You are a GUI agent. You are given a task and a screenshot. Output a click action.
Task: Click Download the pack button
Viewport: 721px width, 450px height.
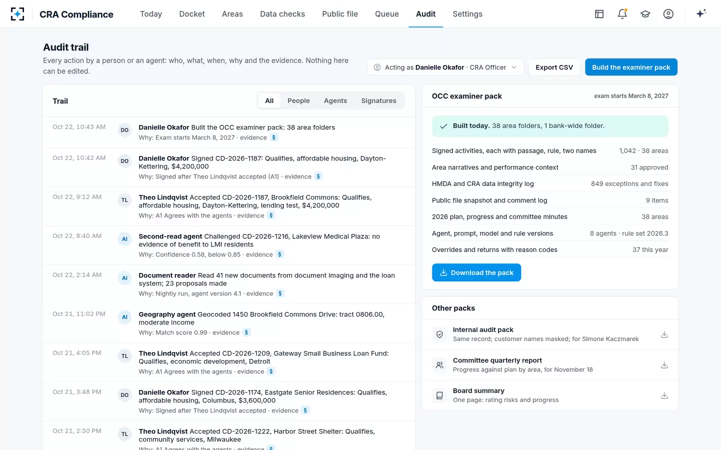tap(476, 272)
